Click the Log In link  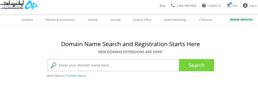[253, 6]
